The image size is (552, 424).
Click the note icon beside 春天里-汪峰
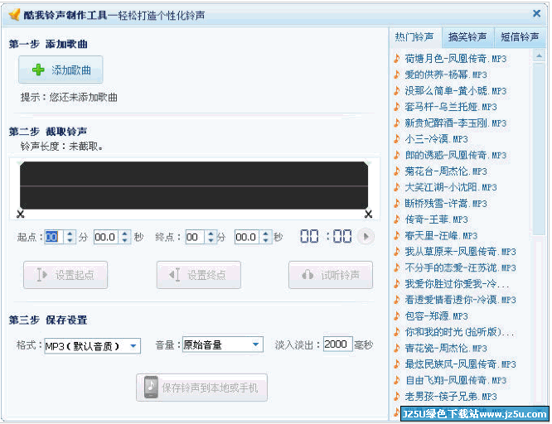pos(397,235)
